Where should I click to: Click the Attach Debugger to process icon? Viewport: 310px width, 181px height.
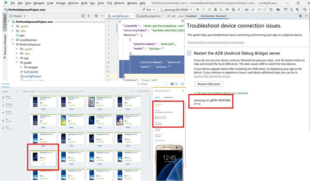[233, 9]
